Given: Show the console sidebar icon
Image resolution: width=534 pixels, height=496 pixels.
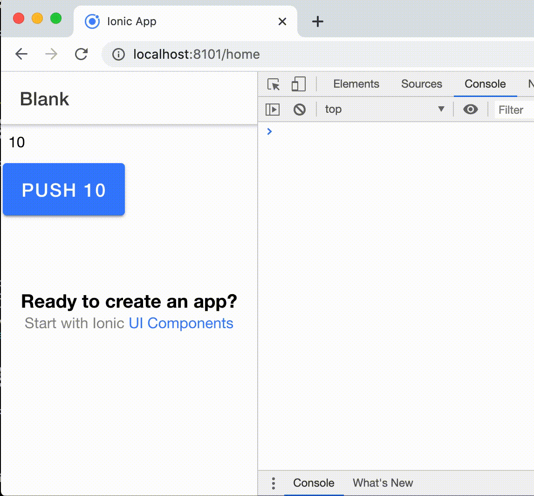Looking at the screenshot, I should [x=273, y=110].
